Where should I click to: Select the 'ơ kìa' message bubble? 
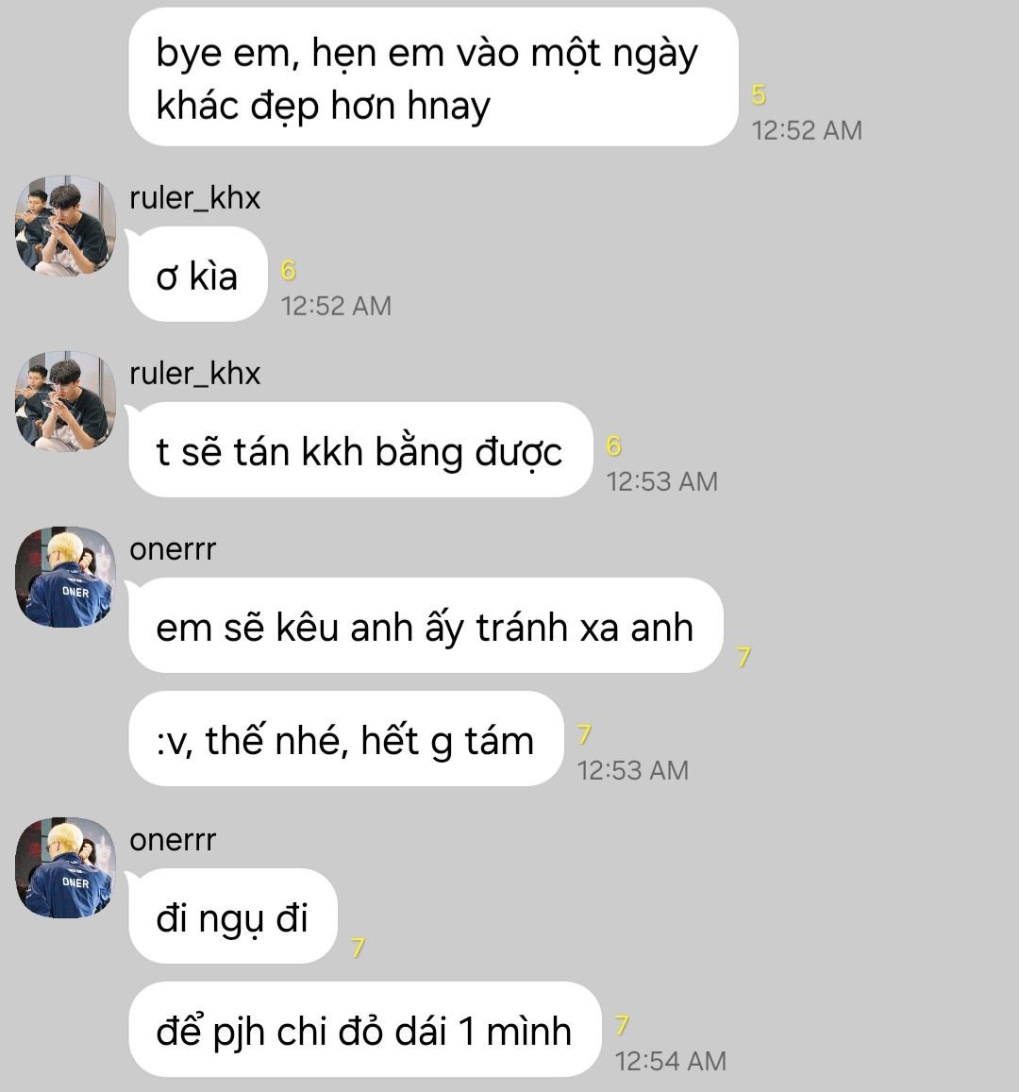(198, 275)
